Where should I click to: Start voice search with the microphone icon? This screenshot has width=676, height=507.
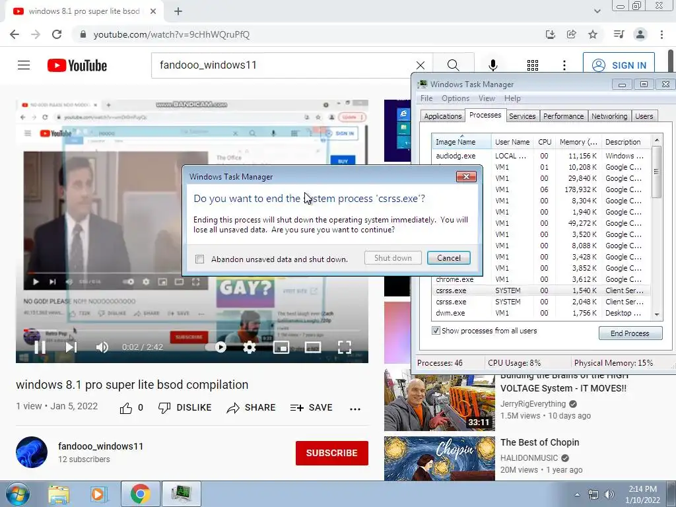coord(492,65)
